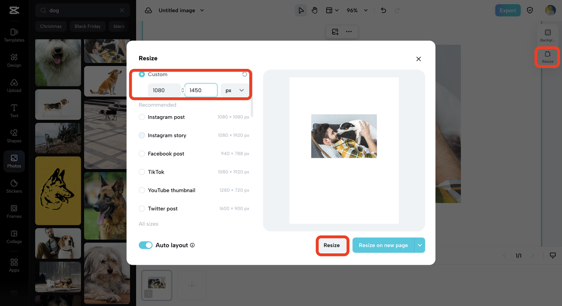
Task: Click the undo icon
Action: (383, 10)
